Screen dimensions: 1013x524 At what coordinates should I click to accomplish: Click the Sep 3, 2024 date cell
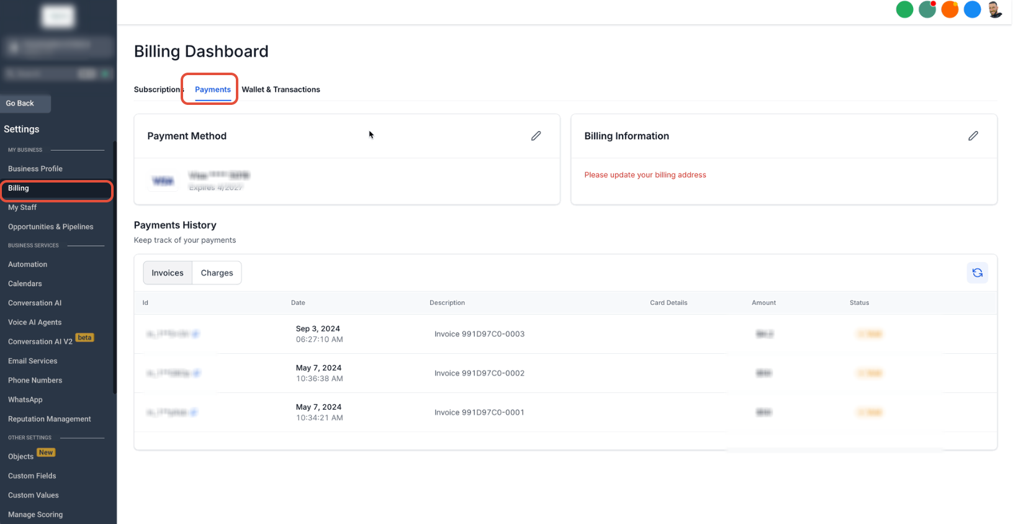(x=319, y=334)
